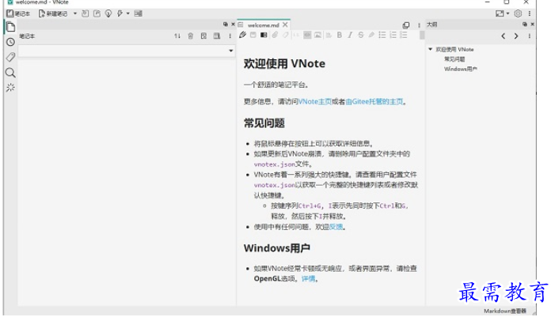Screen dimensions: 555x317
Task: Open the notebook panel three-dot menu
Action: (230, 36)
